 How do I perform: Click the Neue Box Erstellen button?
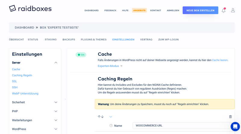click(x=200, y=10)
